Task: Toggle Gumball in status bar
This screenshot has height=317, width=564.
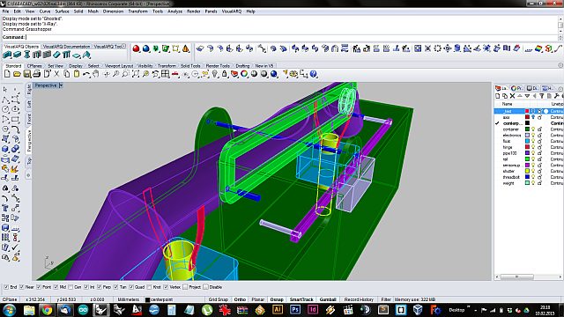Action: [x=328, y=299]
